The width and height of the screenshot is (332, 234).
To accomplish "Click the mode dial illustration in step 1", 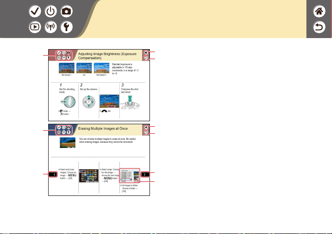I will 68,102.
